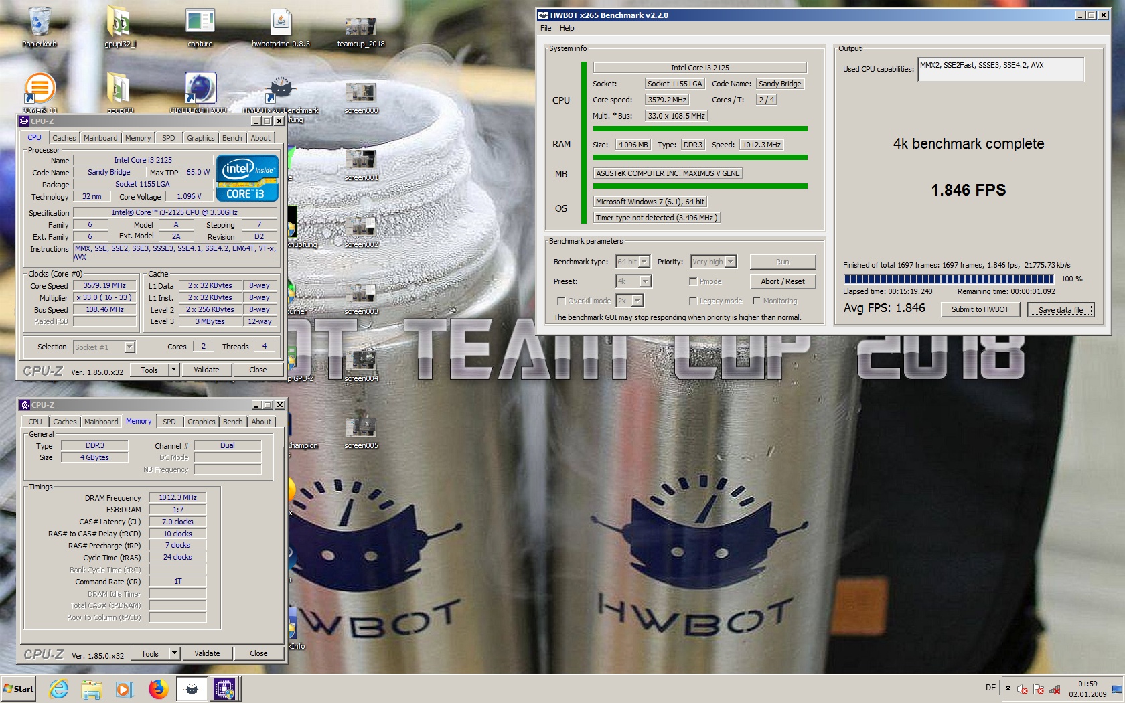Open the Help menu in HWBOT x265
Image resolution: width=1125 pixels, height=703 pixels.
(x=567, y=28)
